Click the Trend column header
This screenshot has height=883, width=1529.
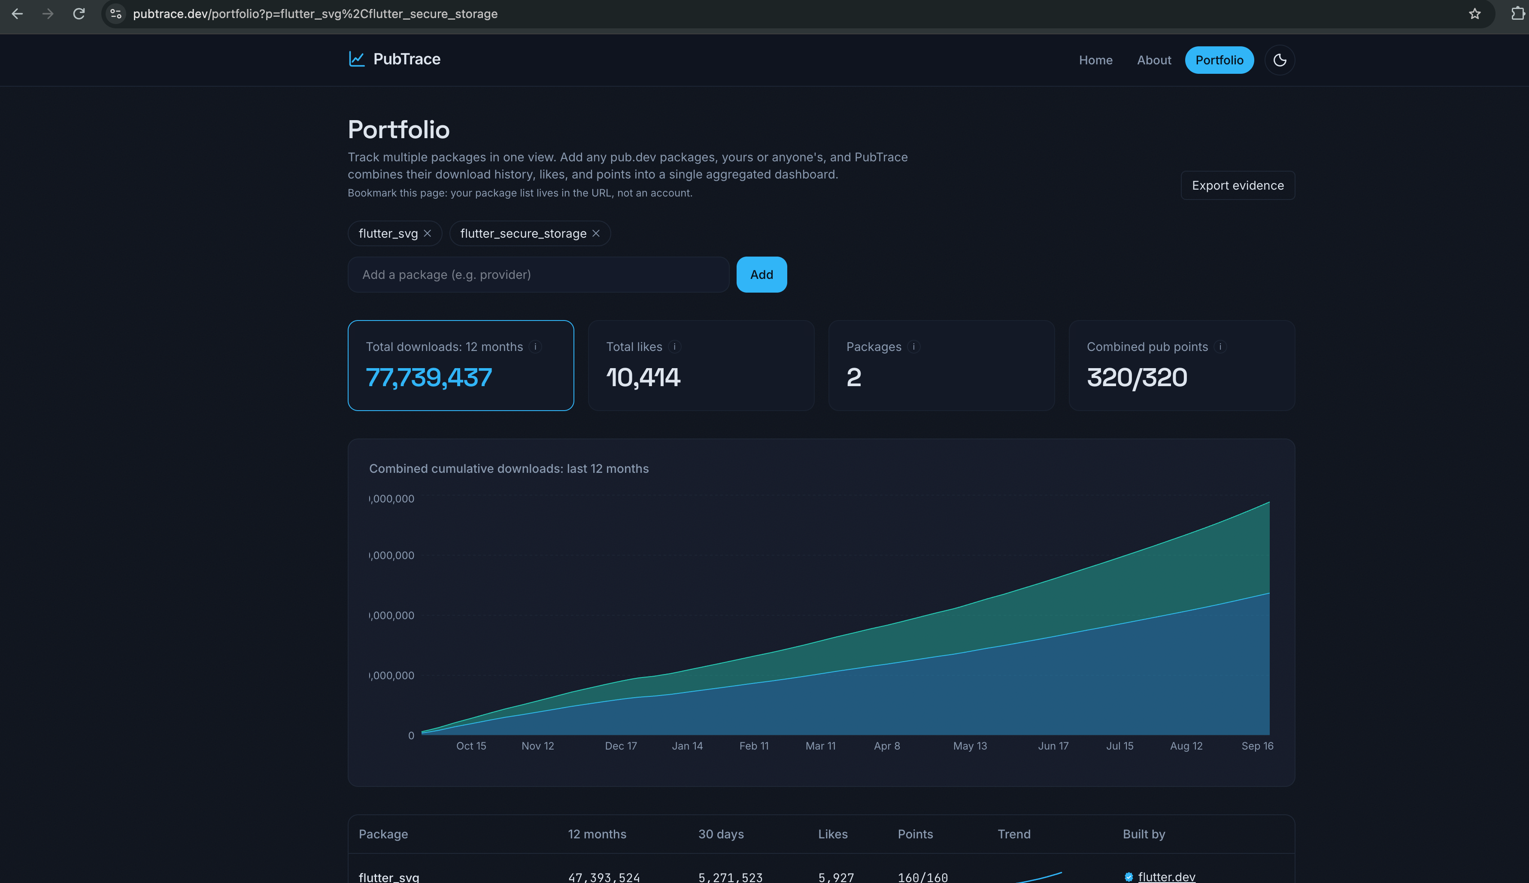click(x=1014, y=834)
